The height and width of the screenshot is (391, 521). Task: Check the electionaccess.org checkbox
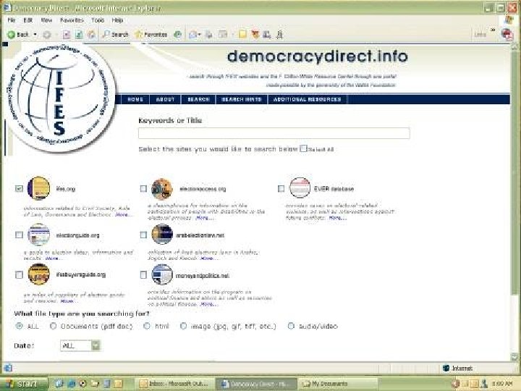point(143,188)
